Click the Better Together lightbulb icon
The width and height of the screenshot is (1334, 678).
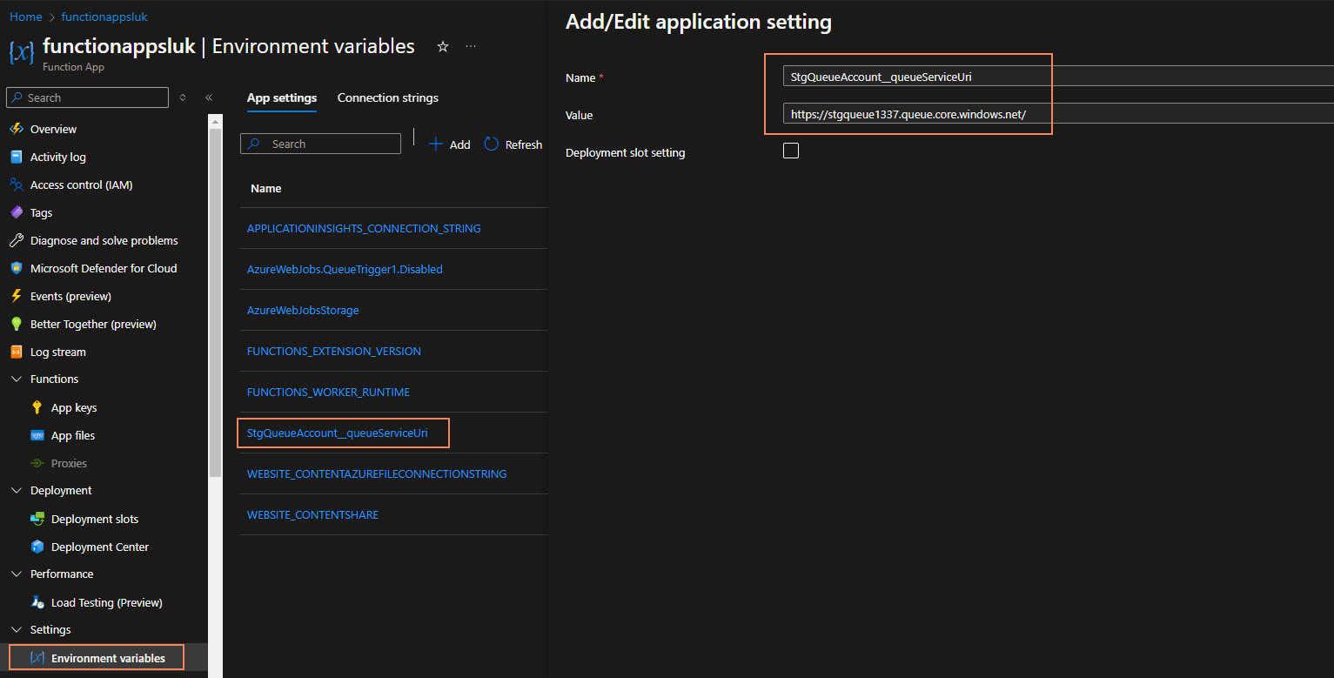pos(16,324)
